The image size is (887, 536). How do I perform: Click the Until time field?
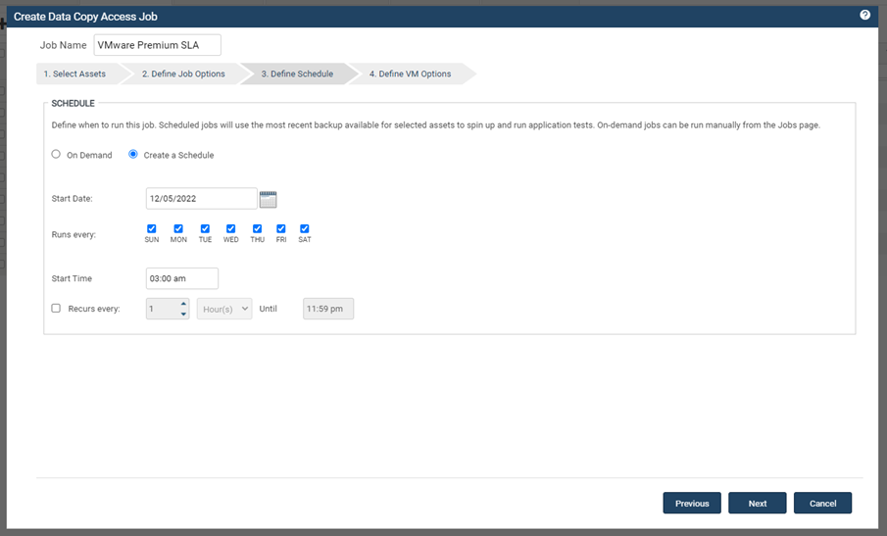pos(328,309)
